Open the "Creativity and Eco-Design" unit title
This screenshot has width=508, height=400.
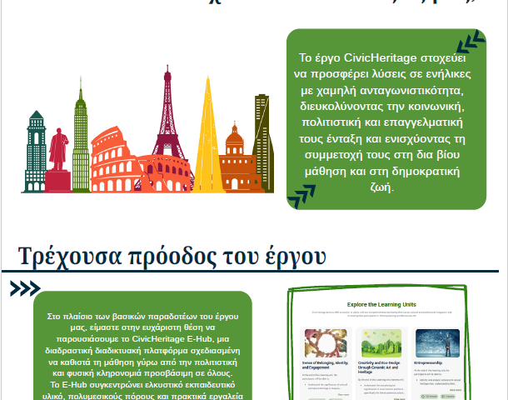[x=379, y=367]
